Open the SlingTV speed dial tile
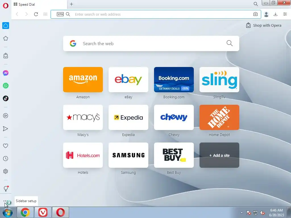This screenshot has width=291, height=218. [219, 80]
